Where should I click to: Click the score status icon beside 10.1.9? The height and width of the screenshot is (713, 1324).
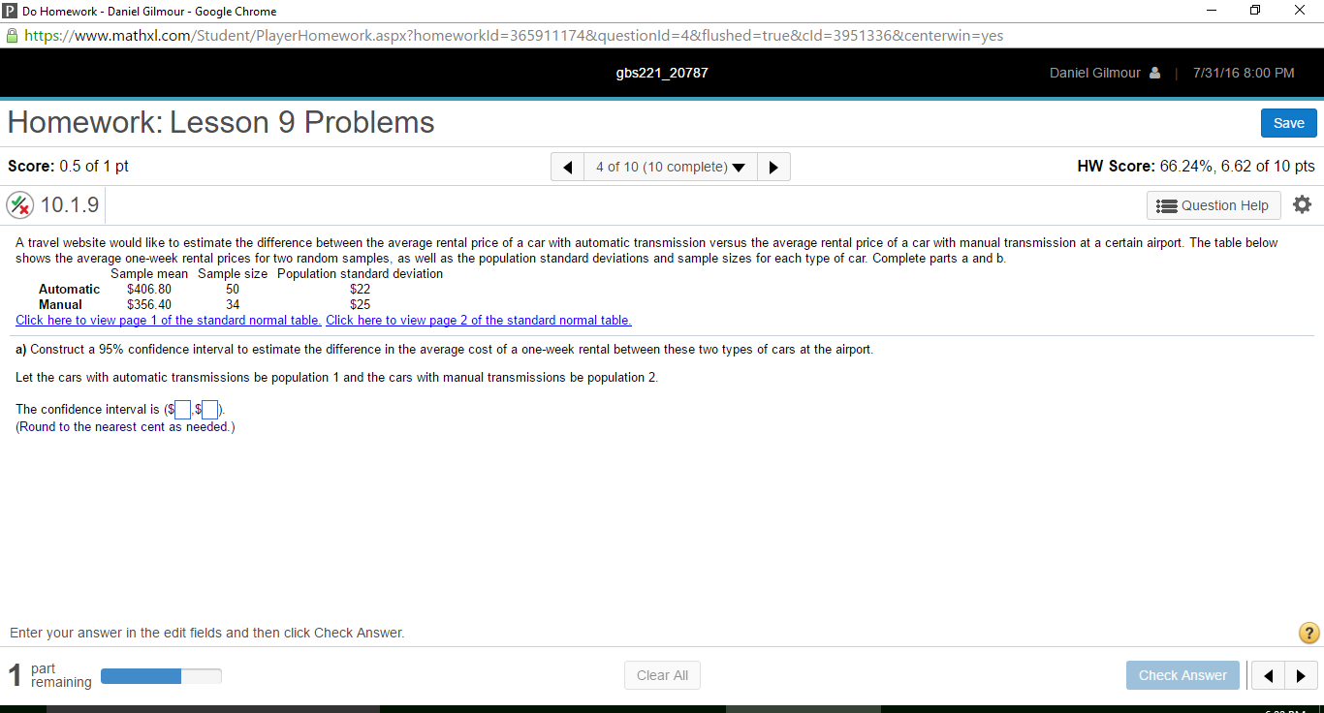[19, 204]
